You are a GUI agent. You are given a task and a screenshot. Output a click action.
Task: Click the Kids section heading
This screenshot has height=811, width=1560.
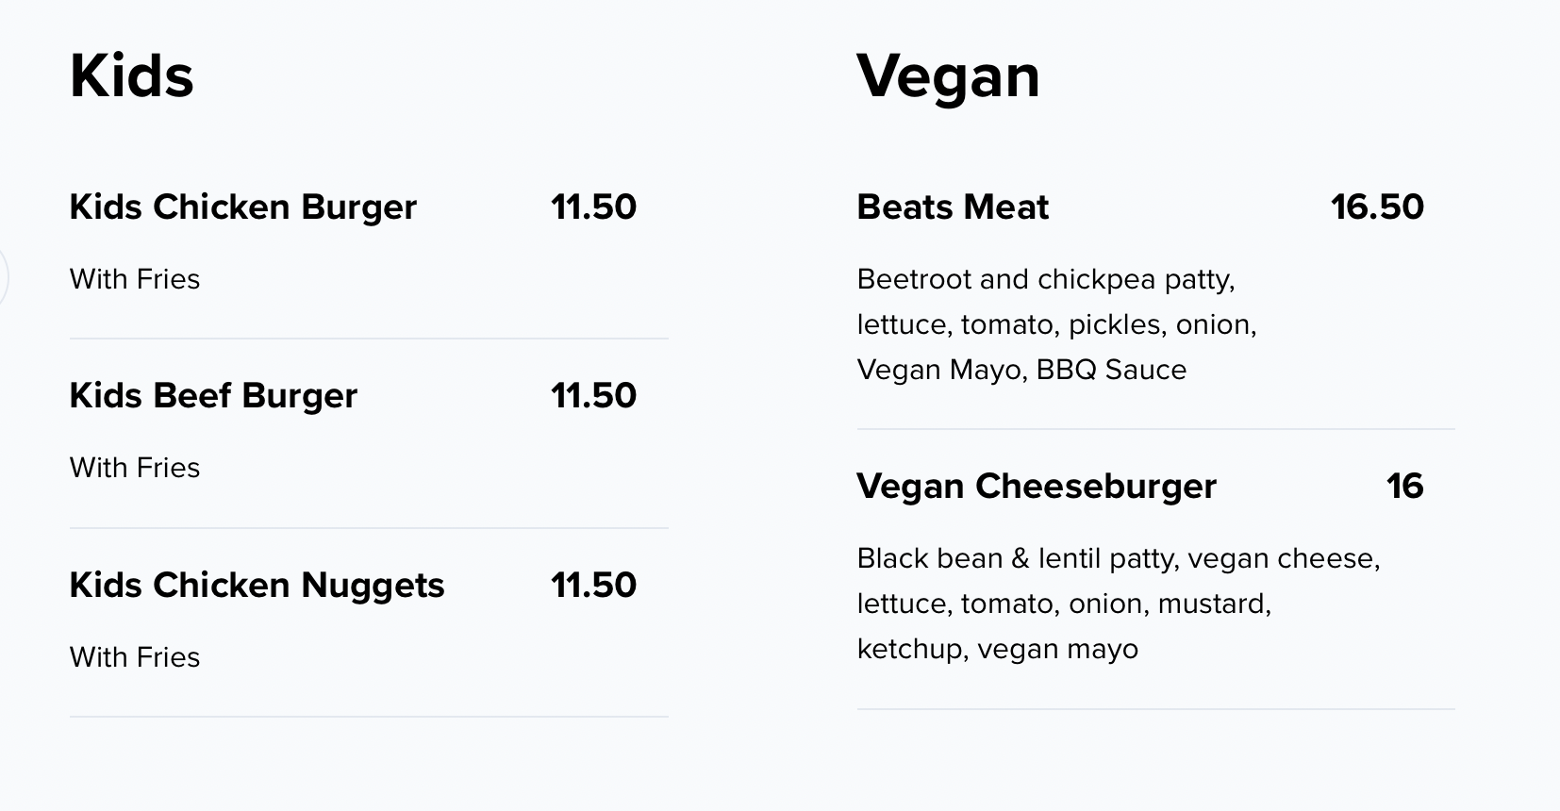click(x=131, y=75)
